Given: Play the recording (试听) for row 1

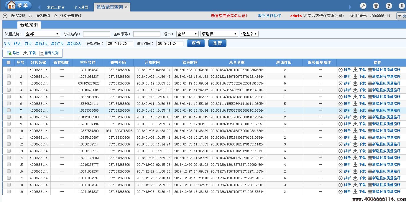Looking at the screenshot, I should click(x=341, y=70).
